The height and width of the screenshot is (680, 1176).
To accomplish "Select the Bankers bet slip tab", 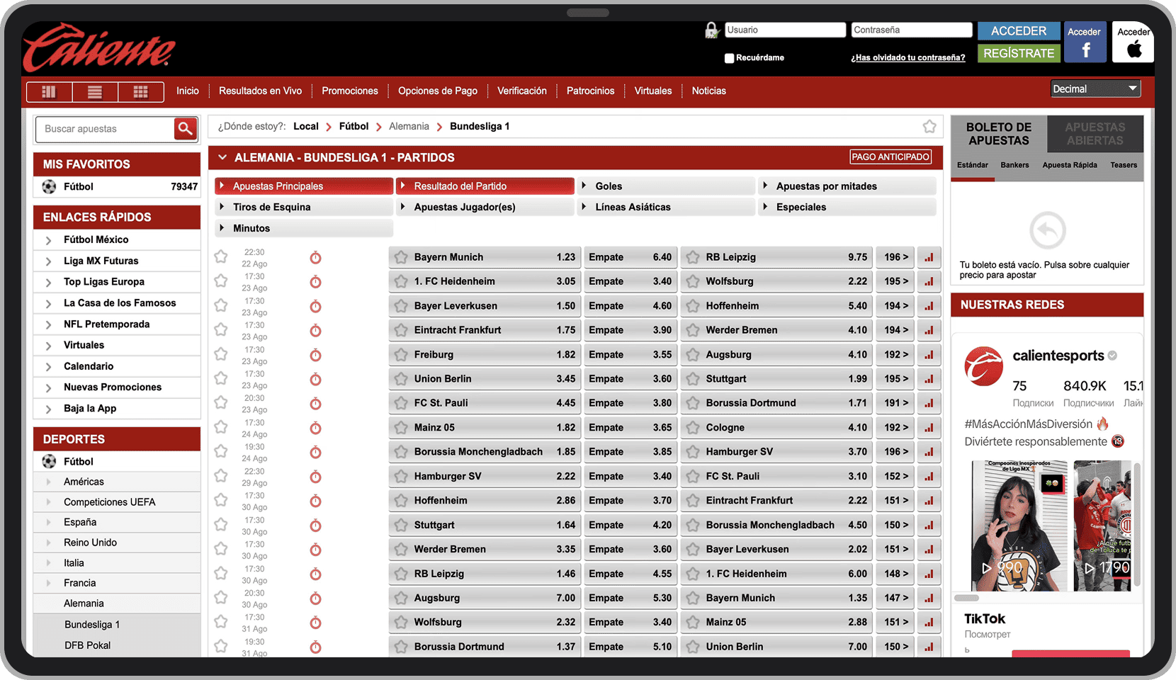I will [x=1014, y=165].
